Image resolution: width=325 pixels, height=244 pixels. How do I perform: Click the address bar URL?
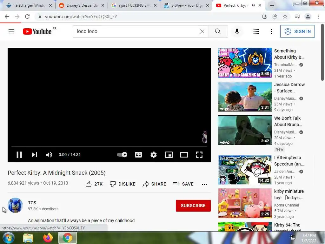[81, 17]
